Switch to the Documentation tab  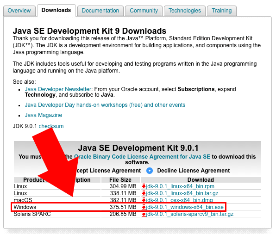(100, 11)
